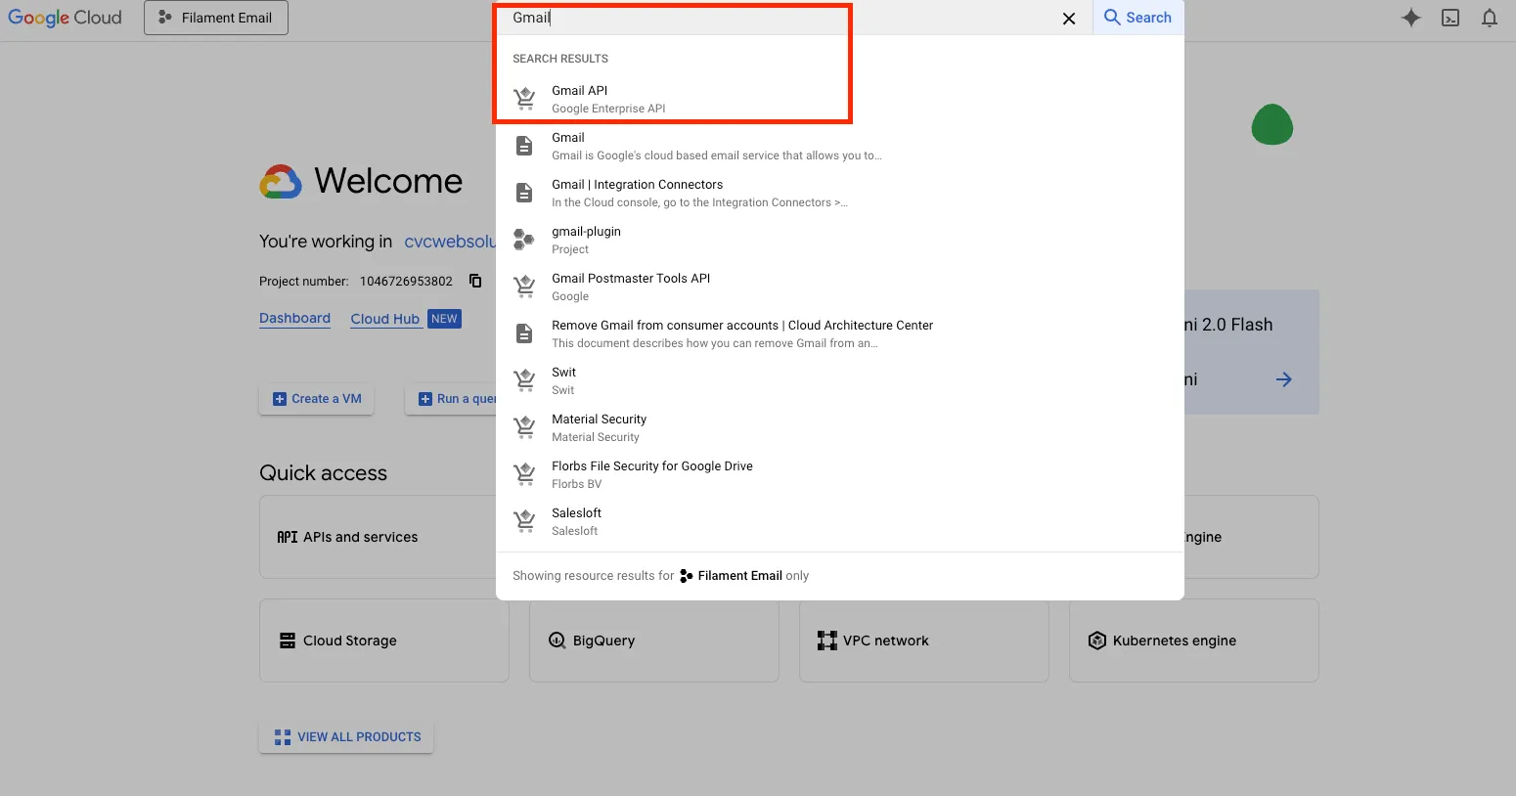The height and width of the screenshot is (796, 1516).
Task: Open the BigQuery quick access card
Action: (x=653, y=641)
